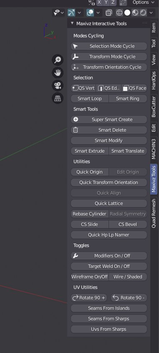Click Seams From Islands button
This screenshot has height=353, width=159.
click(109, 308)
